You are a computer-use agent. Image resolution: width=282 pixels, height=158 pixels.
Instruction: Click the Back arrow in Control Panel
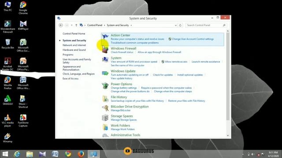[61, 25]
